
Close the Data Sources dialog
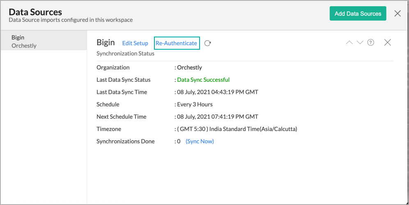tap(398, 13)
